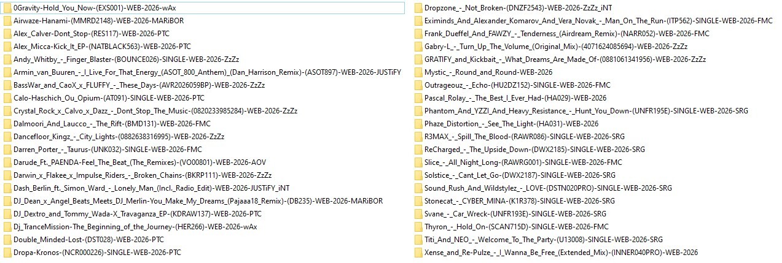
Task: Click folder icon beside Dropa-Kronos
Action: point(7,253)
